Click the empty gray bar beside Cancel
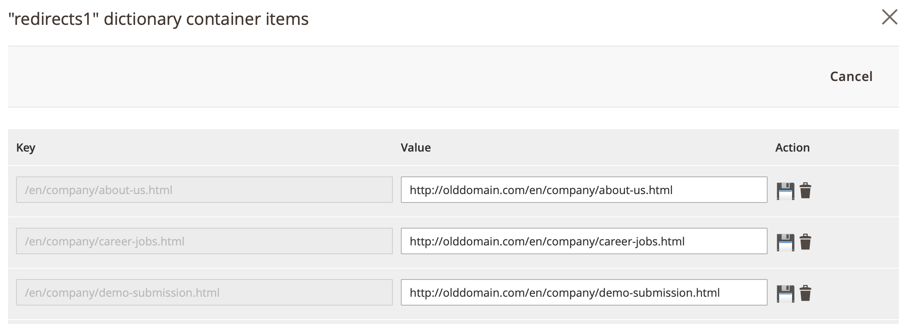The height and width of the screenshot is (324, 915). click(x=402, y=76)
